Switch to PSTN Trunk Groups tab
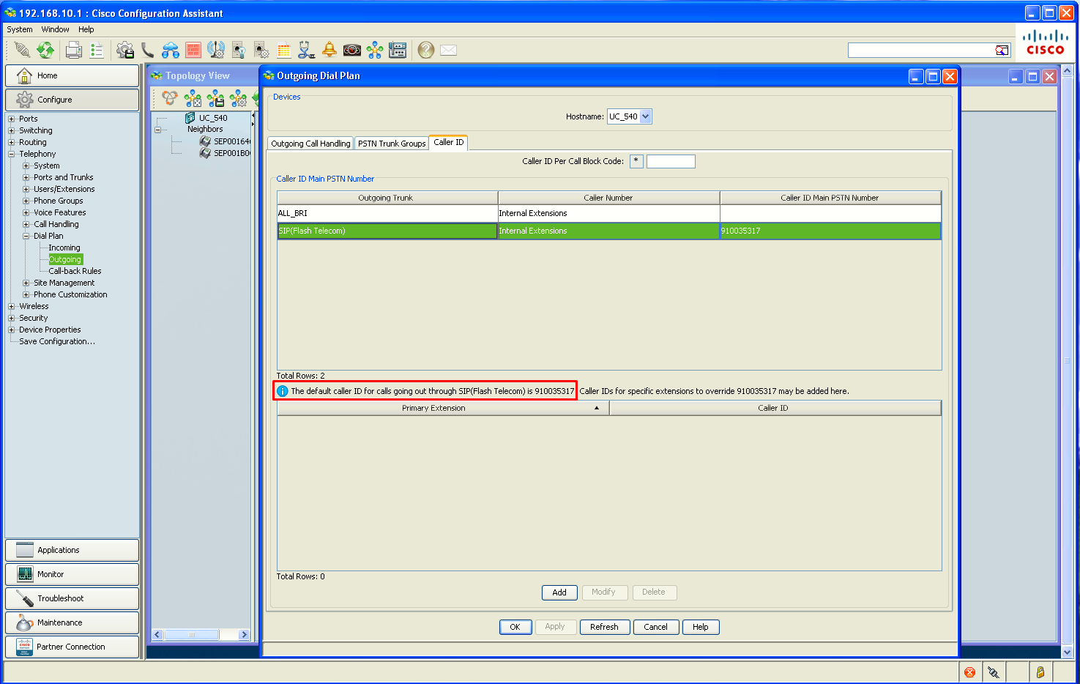This screenshot has width=1080, height=684. coord(392,144)
